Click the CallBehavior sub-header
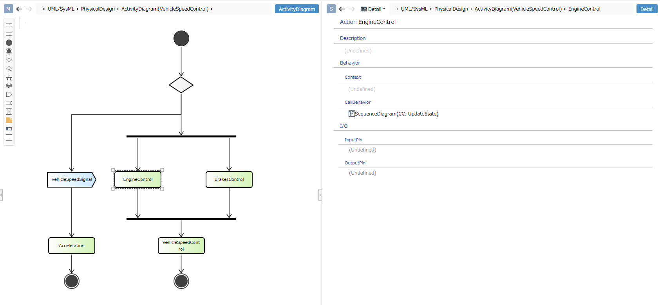 point(358,102)
